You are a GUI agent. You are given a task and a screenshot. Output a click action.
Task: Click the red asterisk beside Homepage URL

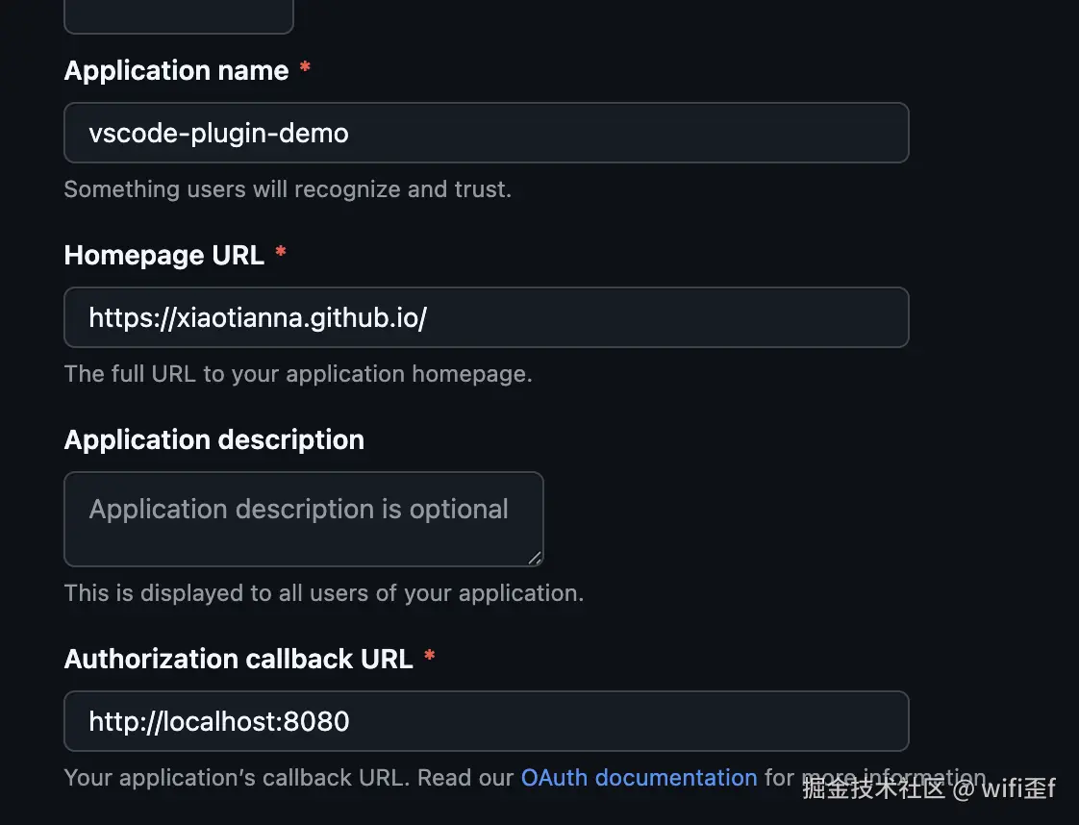(x=281, y=254)
